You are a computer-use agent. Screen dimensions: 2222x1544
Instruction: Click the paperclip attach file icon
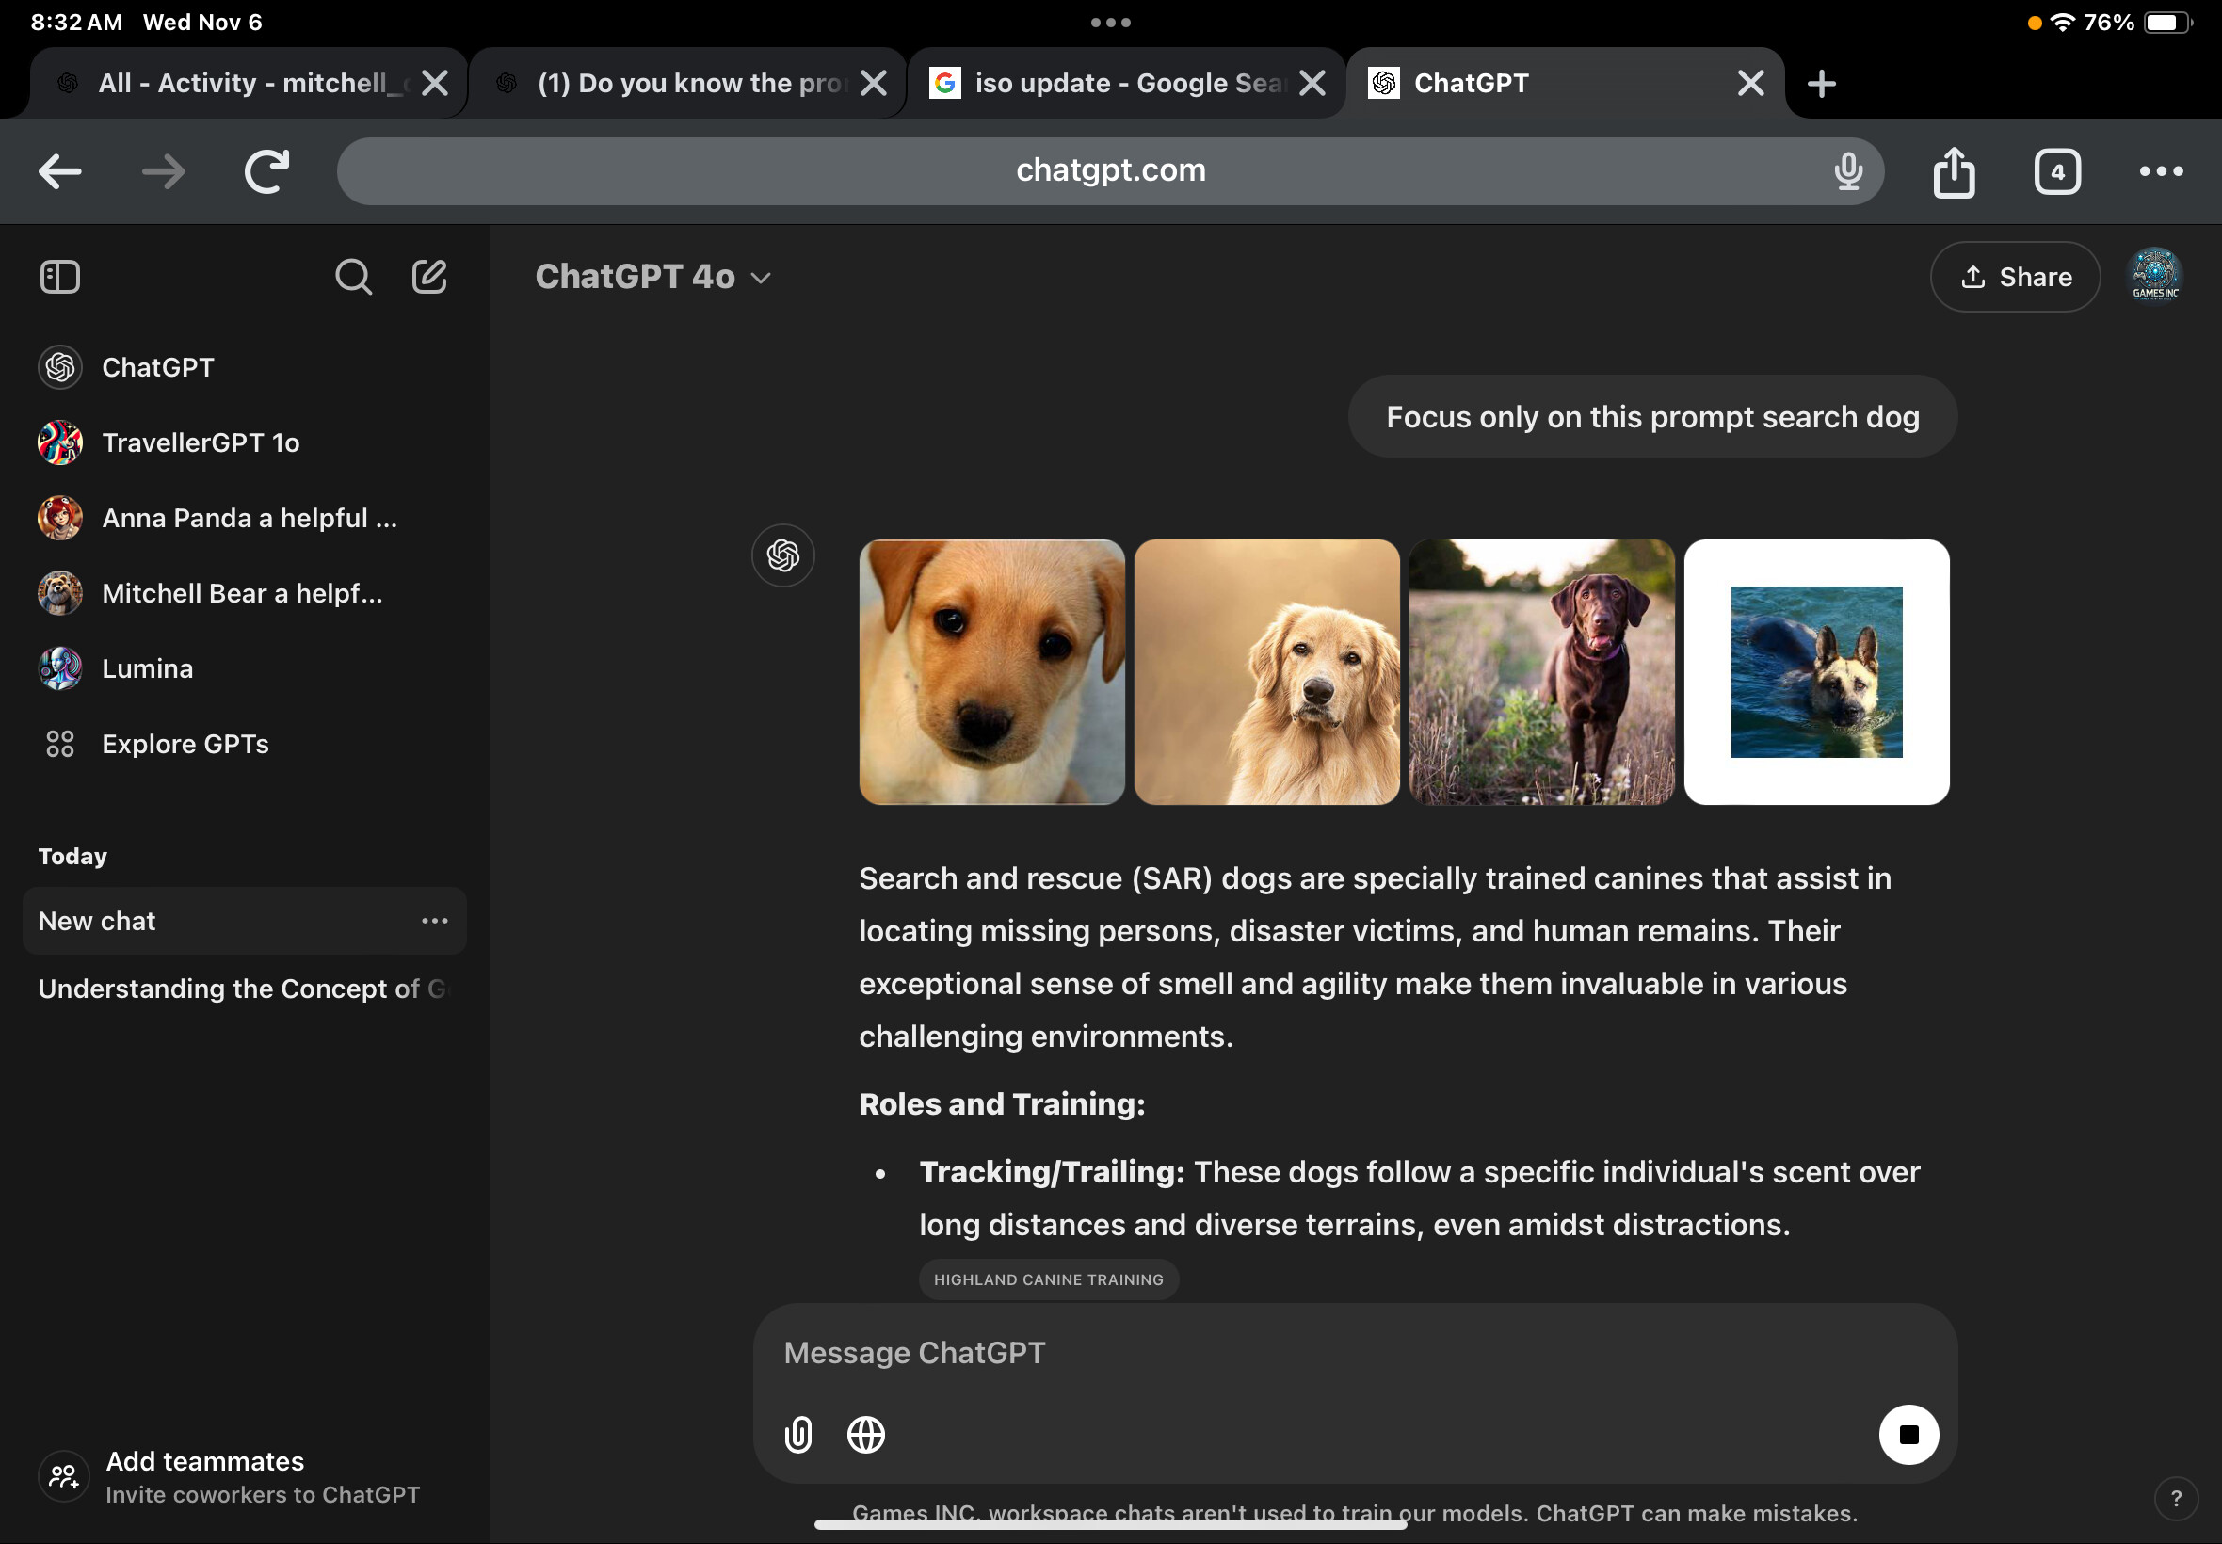[798, 1435]
